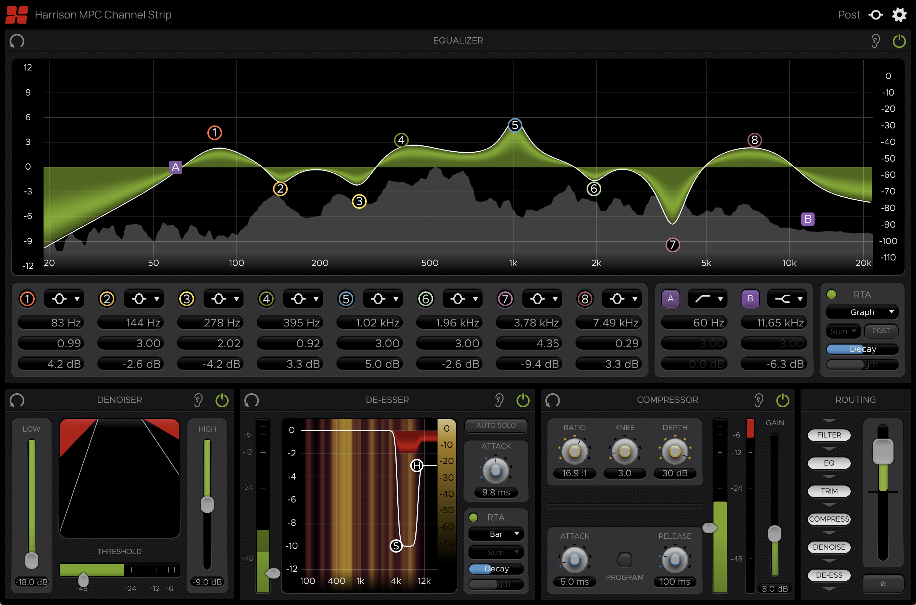Click filter B frequency 11.65 kHz
Screen dimensions: 916x605
point(774,322)
